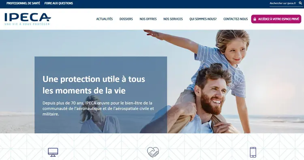Open Contactez-nous page

coord(235,19)
